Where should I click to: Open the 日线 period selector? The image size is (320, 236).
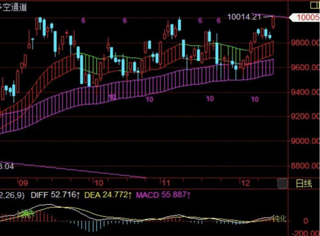[304, 184]
